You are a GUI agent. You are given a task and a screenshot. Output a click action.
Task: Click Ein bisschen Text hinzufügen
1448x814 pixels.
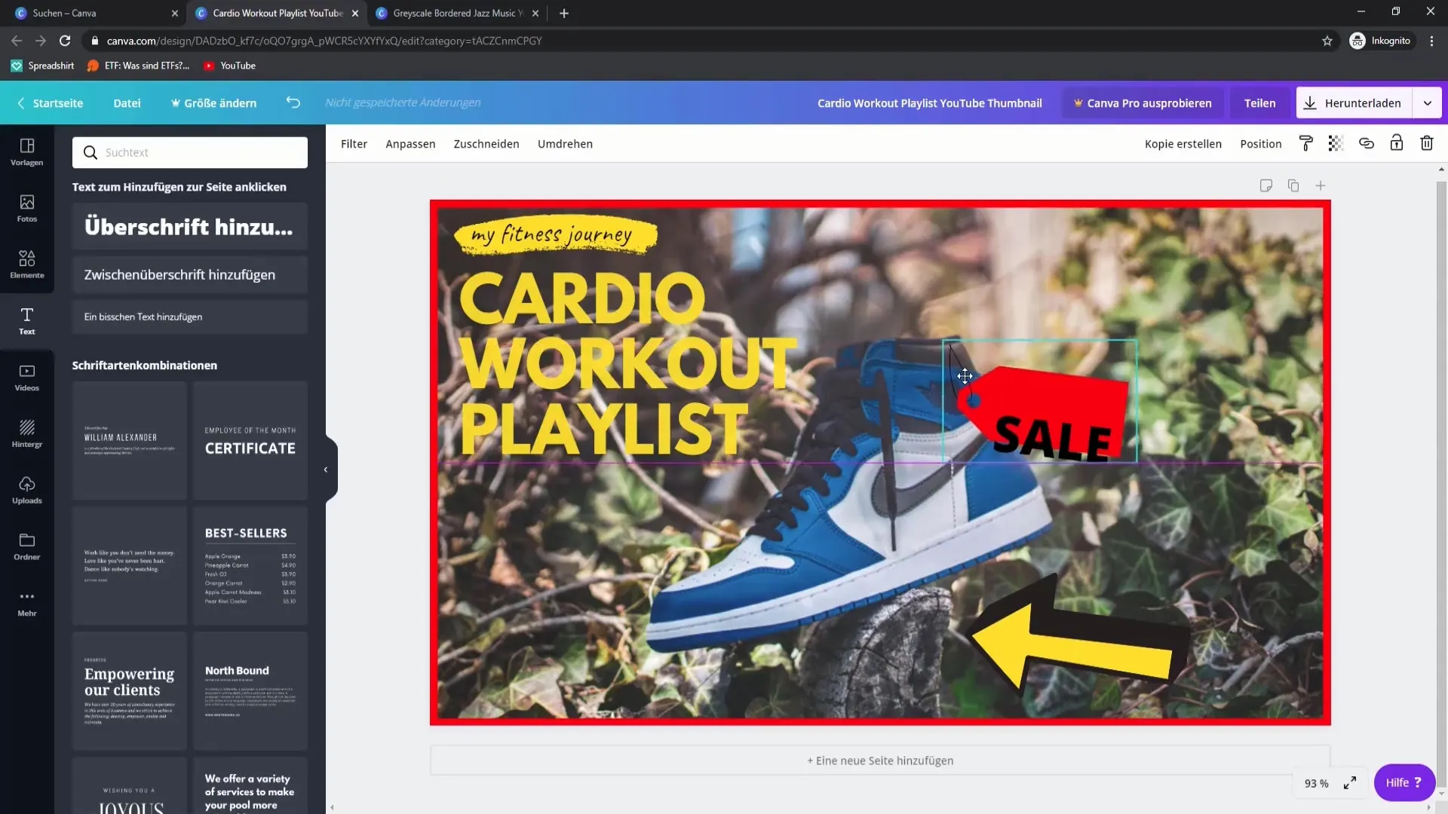[190, 317]
